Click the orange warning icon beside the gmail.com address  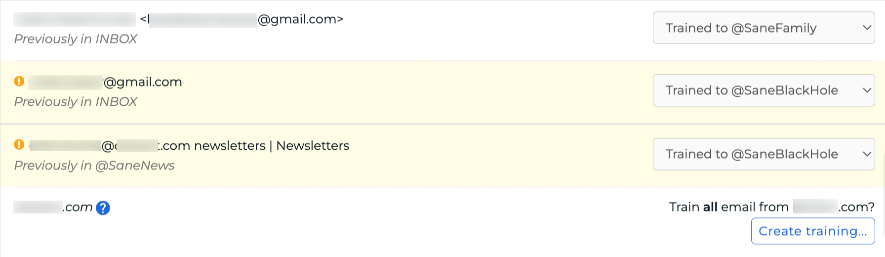point(19,81)
